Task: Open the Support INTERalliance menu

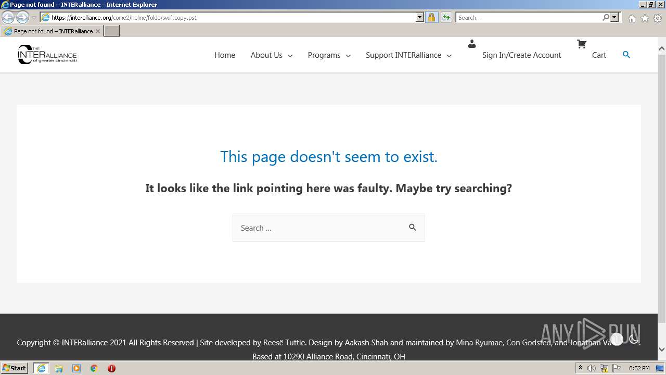Action: pos(403,55)
